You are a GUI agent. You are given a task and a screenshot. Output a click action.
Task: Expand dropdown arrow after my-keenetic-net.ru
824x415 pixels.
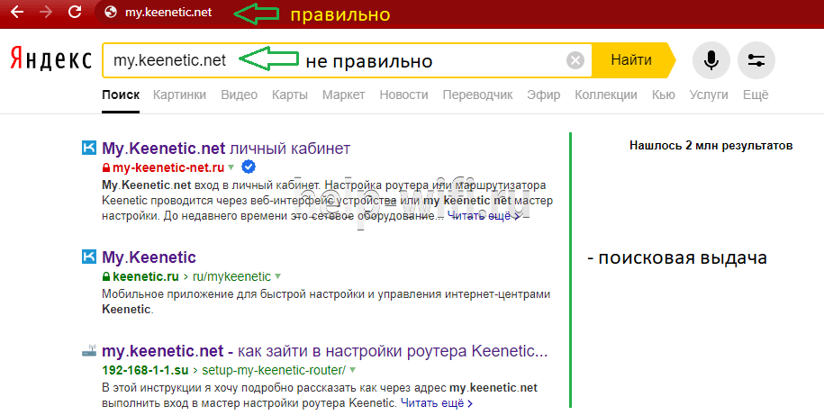tap(231, 167)
